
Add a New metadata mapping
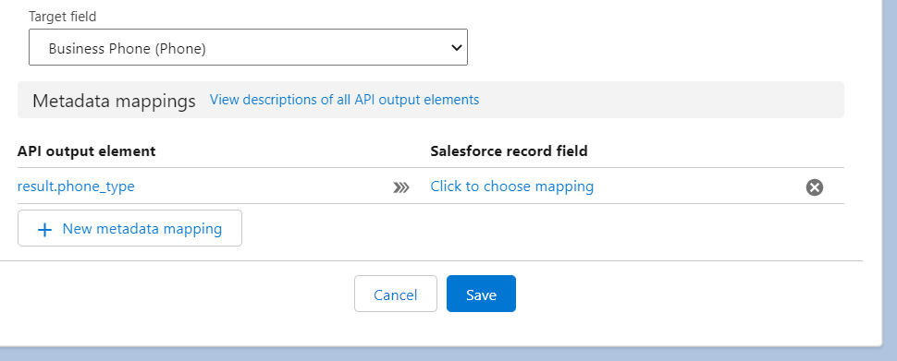click(129, 228)
